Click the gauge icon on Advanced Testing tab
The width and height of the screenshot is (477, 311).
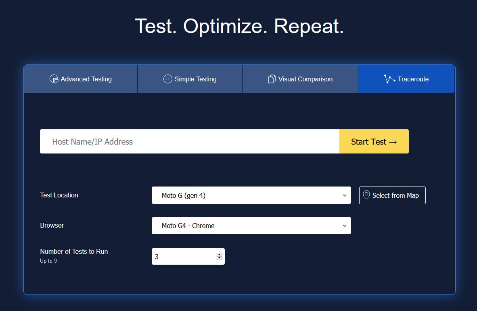pyautogui.click(x=54, y=79)
